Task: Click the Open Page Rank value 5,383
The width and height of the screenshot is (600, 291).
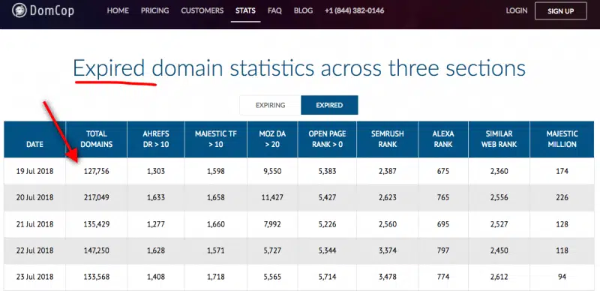Action: 327,171
